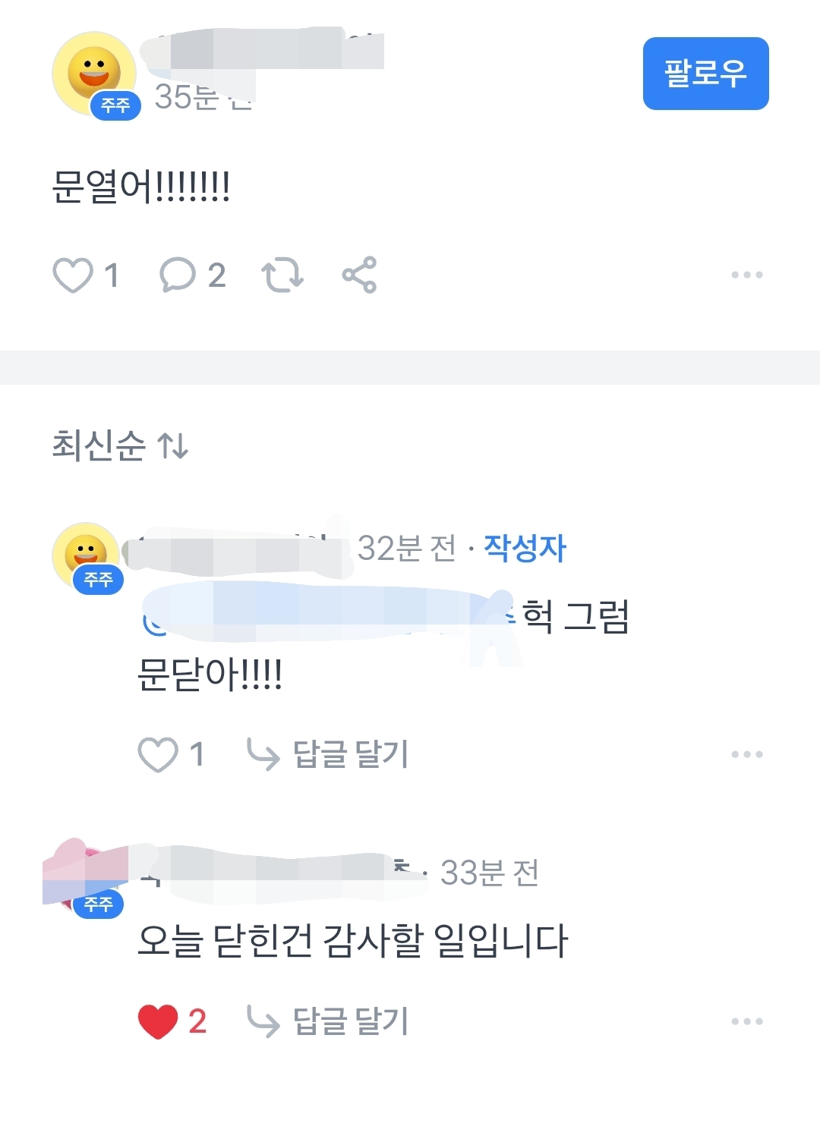Change sort order via 최신순 toggle
Screen dimensions: 820x1123
120,445
